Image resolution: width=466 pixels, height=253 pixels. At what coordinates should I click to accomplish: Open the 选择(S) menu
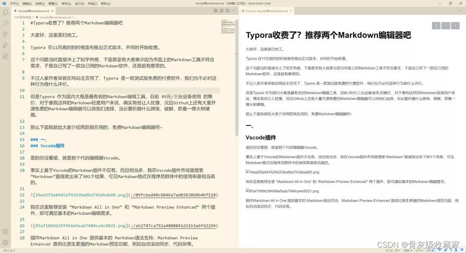(40, 3)
